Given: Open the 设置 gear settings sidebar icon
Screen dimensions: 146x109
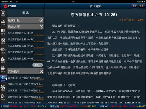Looking at the screenshot, I should (3, 97).
